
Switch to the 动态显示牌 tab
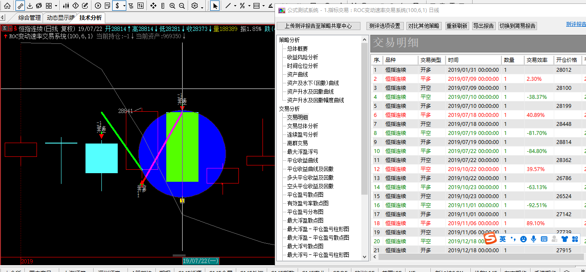(61, 18)
